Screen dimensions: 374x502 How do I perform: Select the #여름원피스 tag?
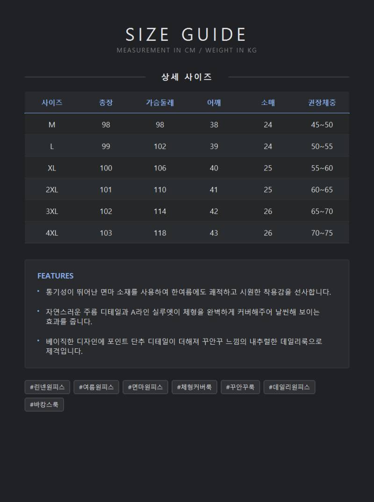click(96, 387)
